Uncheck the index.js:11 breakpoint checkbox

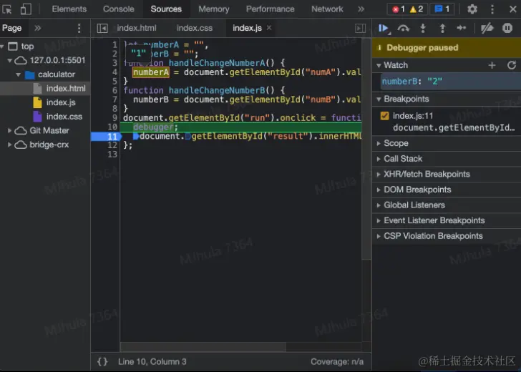pyautogui.click(x=384, y=116)
